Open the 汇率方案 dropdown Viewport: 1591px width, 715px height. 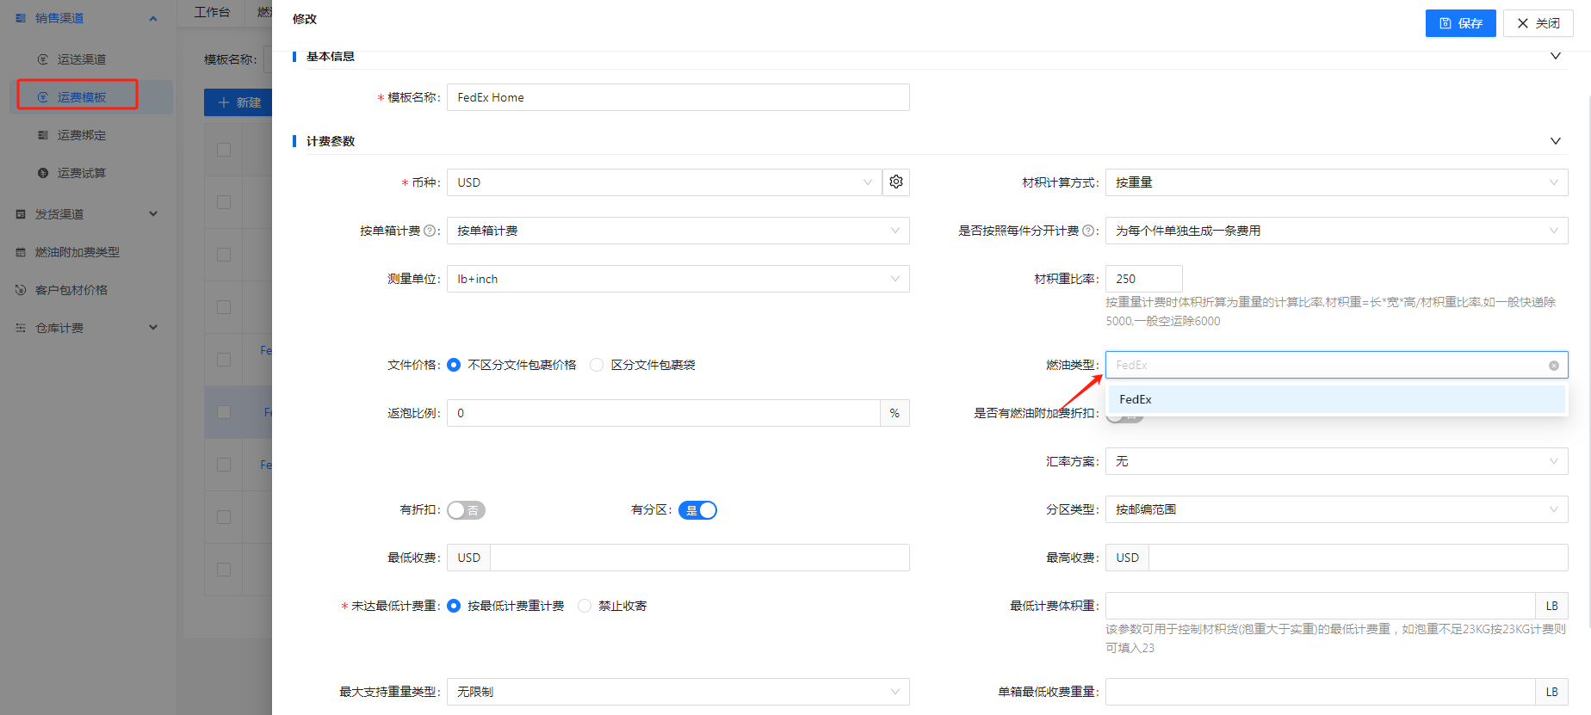pos(1337,461)
